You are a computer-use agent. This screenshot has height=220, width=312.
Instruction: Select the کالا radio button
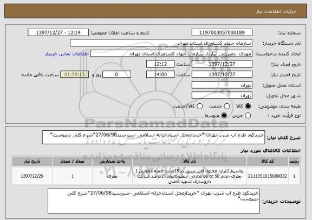click(248, 106)
